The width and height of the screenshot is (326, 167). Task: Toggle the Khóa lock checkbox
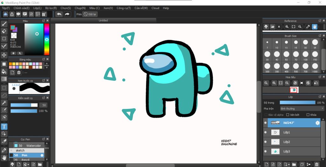pos(308,115)
